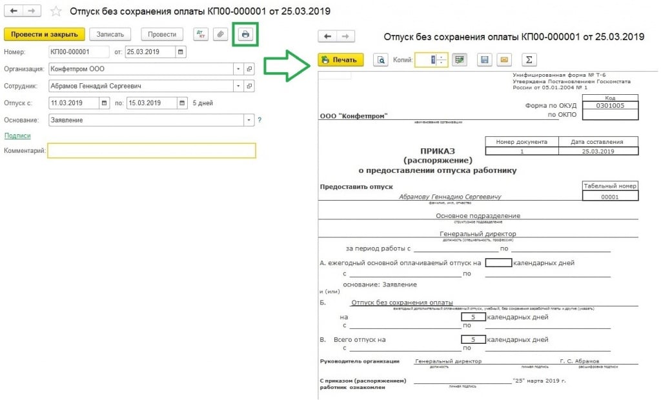Click 'Отпуск без сохранения оплаты' line in section Б

pos(402,302)
